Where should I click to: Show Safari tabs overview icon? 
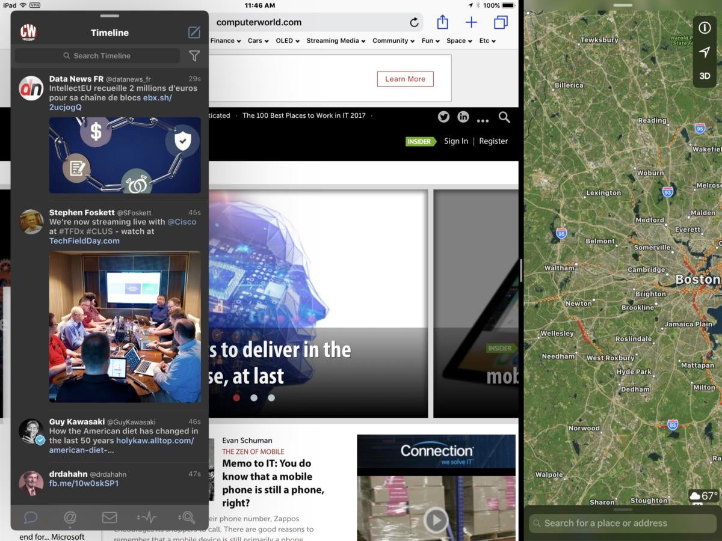point(501,22)
